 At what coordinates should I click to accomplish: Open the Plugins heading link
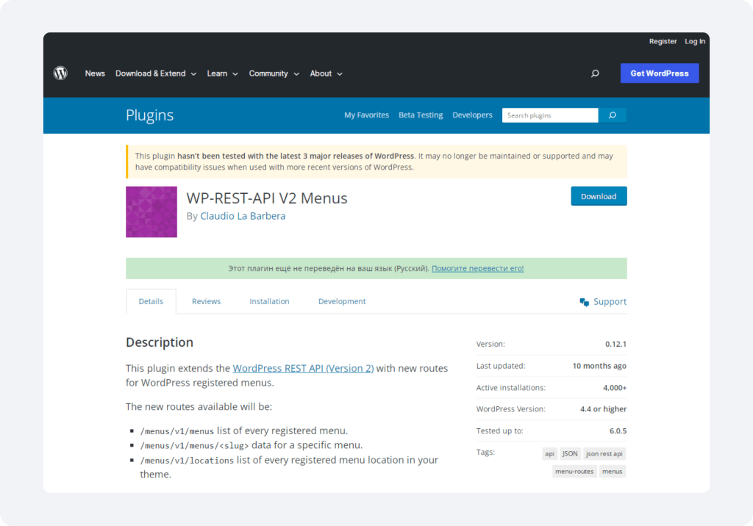(150, 115)
